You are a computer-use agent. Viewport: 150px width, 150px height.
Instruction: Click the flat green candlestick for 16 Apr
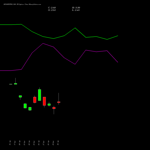pyautogui.click(x=11, y=84)
